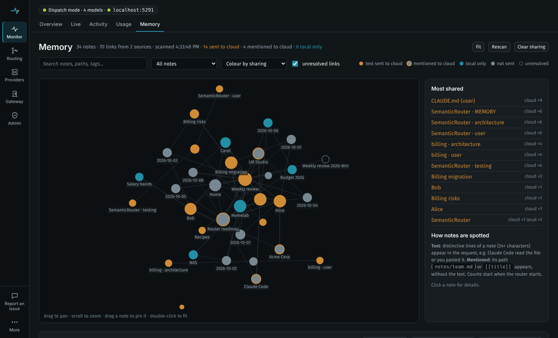Toggle the unresolved links checkbox
Viewport: 558px width, 338px height.
click(295, 63)
